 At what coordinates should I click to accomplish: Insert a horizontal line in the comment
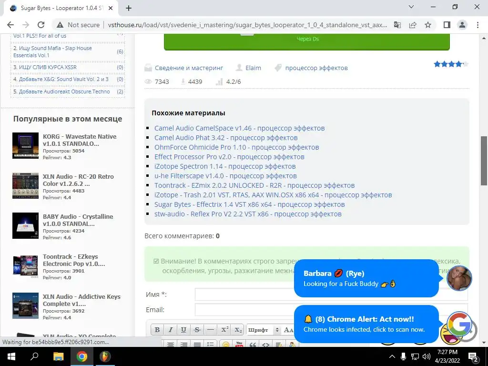[x=210, y=330]
